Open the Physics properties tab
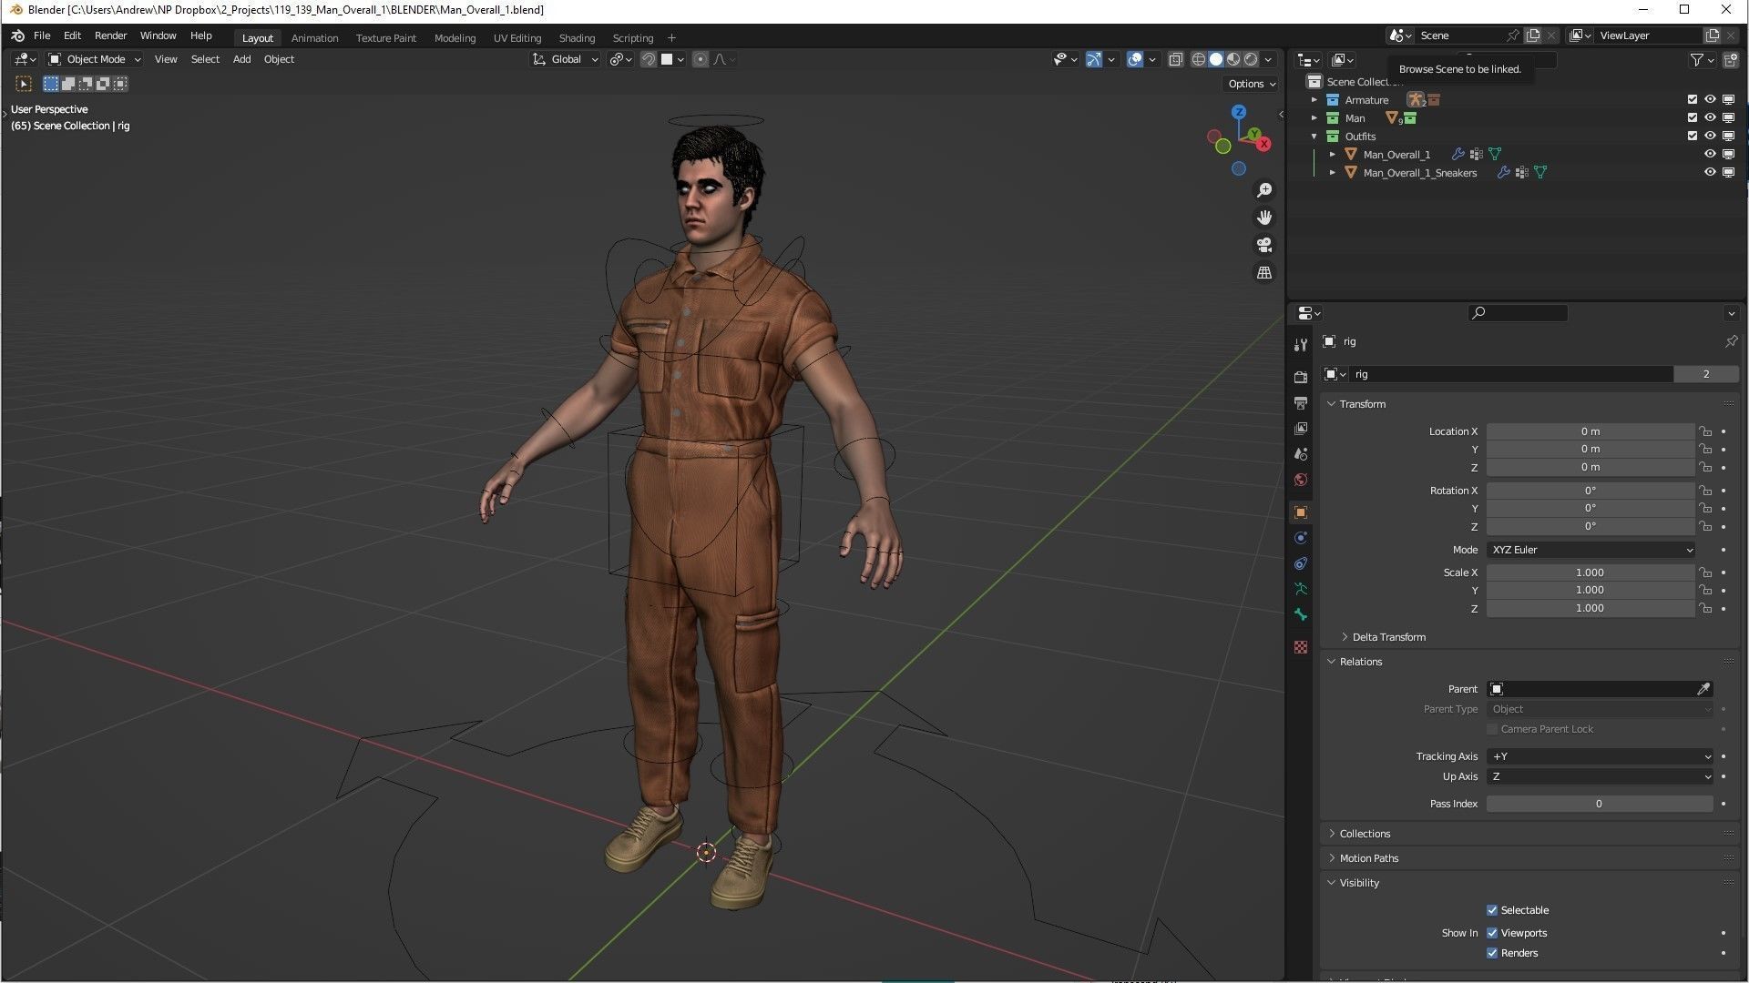The height and width of the screenshot is (983, 1749). [1301, 538]
